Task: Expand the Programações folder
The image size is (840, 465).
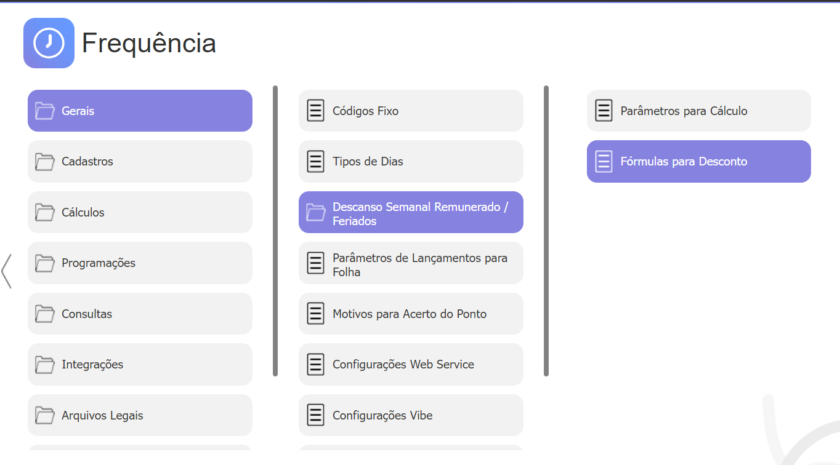Action: [x=140, y=263]
